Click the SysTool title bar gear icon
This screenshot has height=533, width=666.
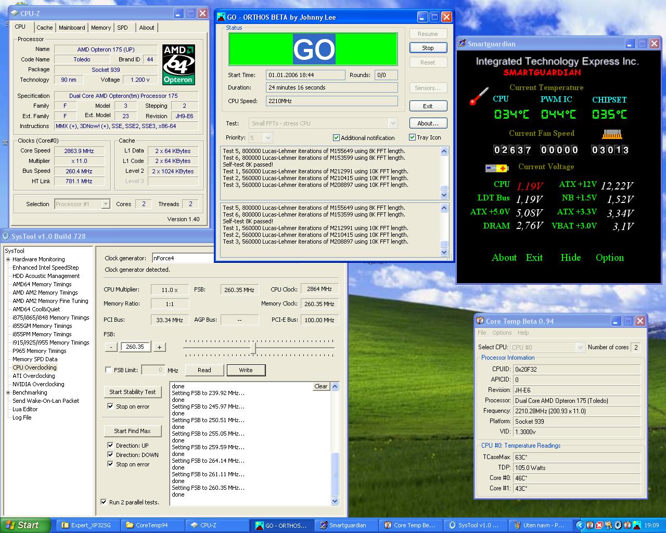(6, 236)
